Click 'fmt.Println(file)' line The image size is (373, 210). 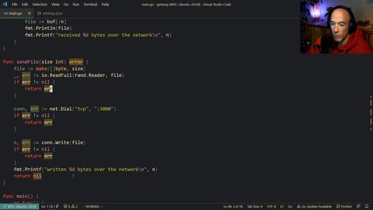click(48, 28)
